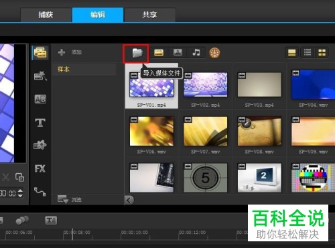Click the scissors split clip icon
335x248 pixels.
click(x=6, y=177)
